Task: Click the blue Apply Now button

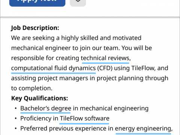Action: pyautogui.click(x=37, y=3)
